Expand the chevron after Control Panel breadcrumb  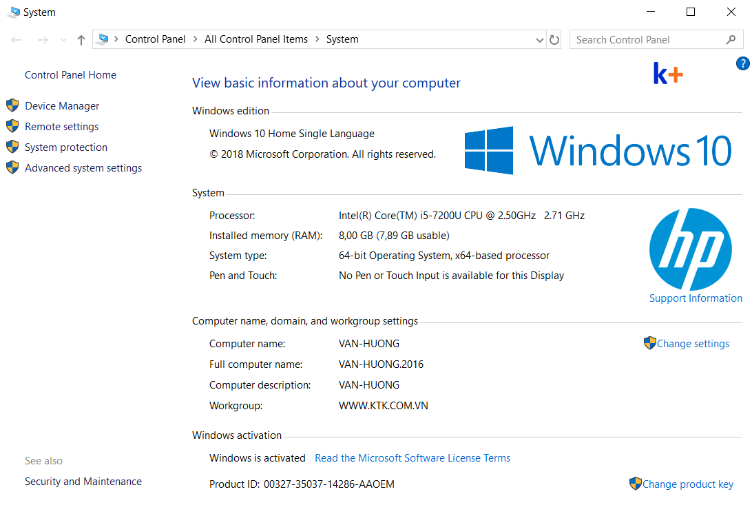pyautogui.click(x=195, y=39)
